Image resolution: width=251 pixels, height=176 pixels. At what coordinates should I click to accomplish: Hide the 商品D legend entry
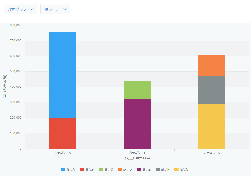point(124,170)
